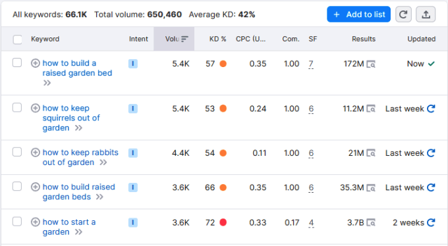
Task: Open keyword link 'how to keep rabbits out of garden'
Action: coord(80,157)
